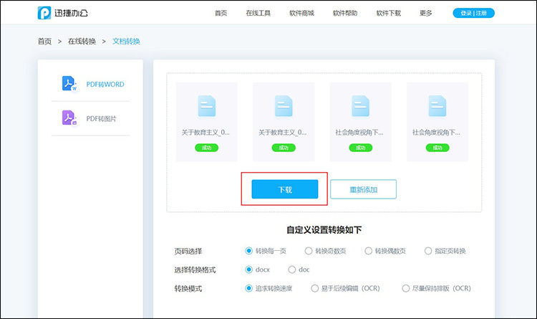Viewport: 537px width, 319px height.
Task: Click the 重新添加 button
Action: (x=363, y=189)
